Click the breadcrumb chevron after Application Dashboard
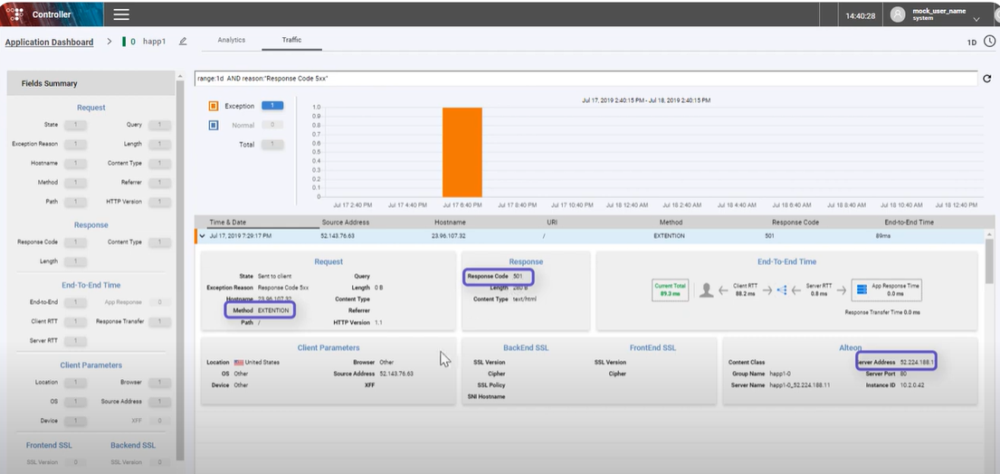This screenshot has height=474, width=1000. click(110, 42)
